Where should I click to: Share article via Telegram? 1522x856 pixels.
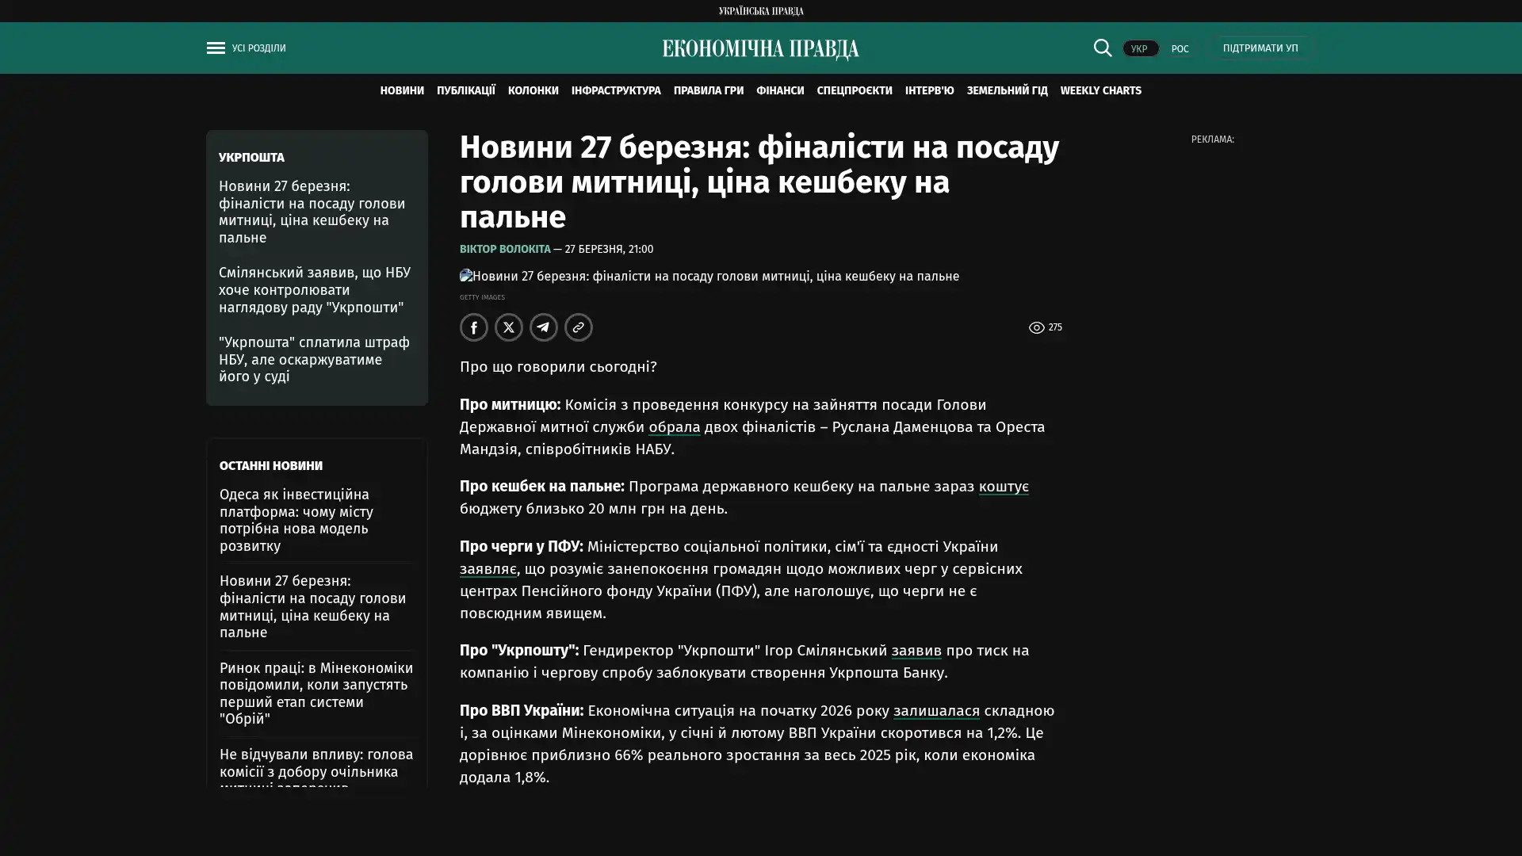tap(543, 327)
